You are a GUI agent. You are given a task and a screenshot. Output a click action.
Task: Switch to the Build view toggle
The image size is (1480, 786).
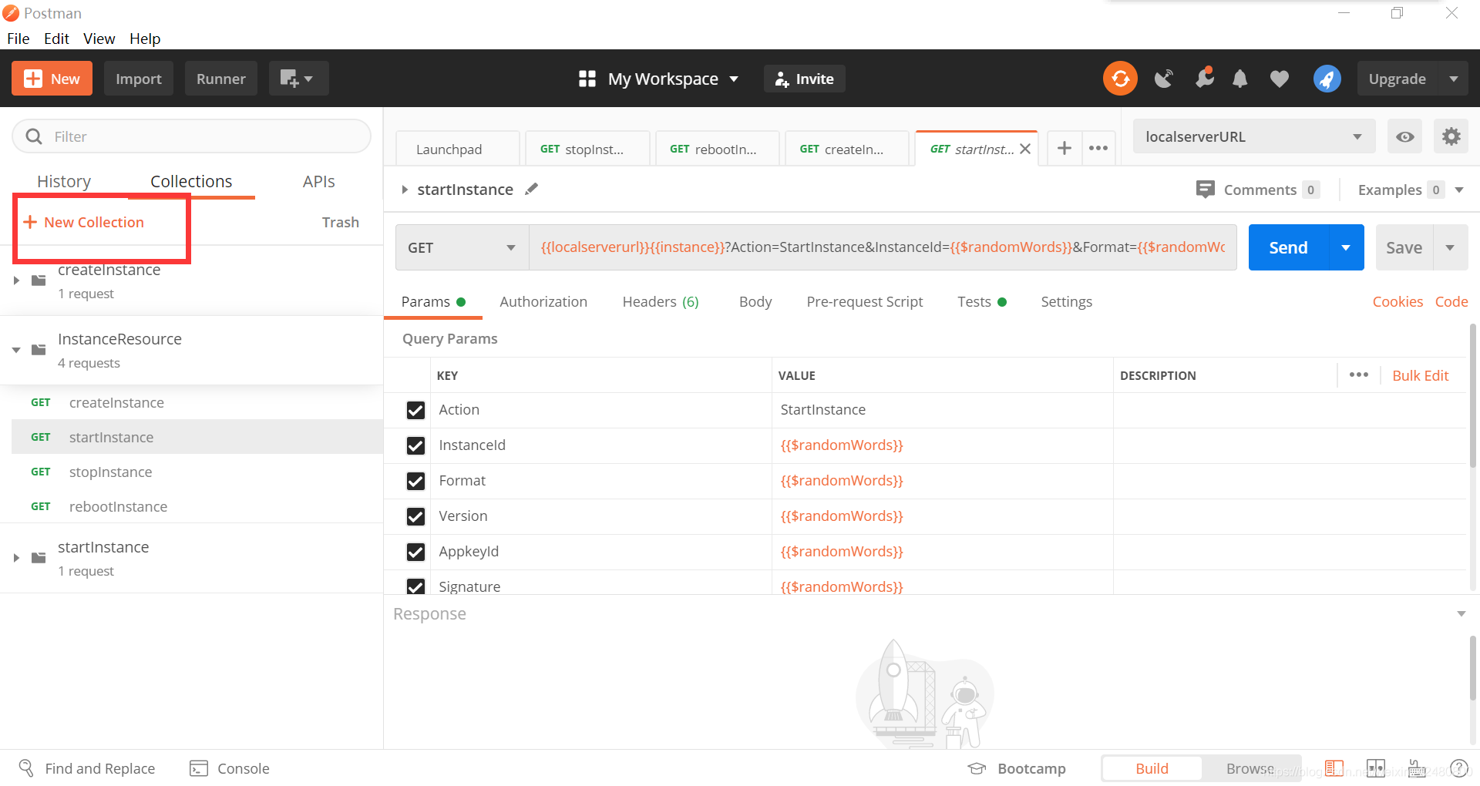click(x=1152, y=768)
